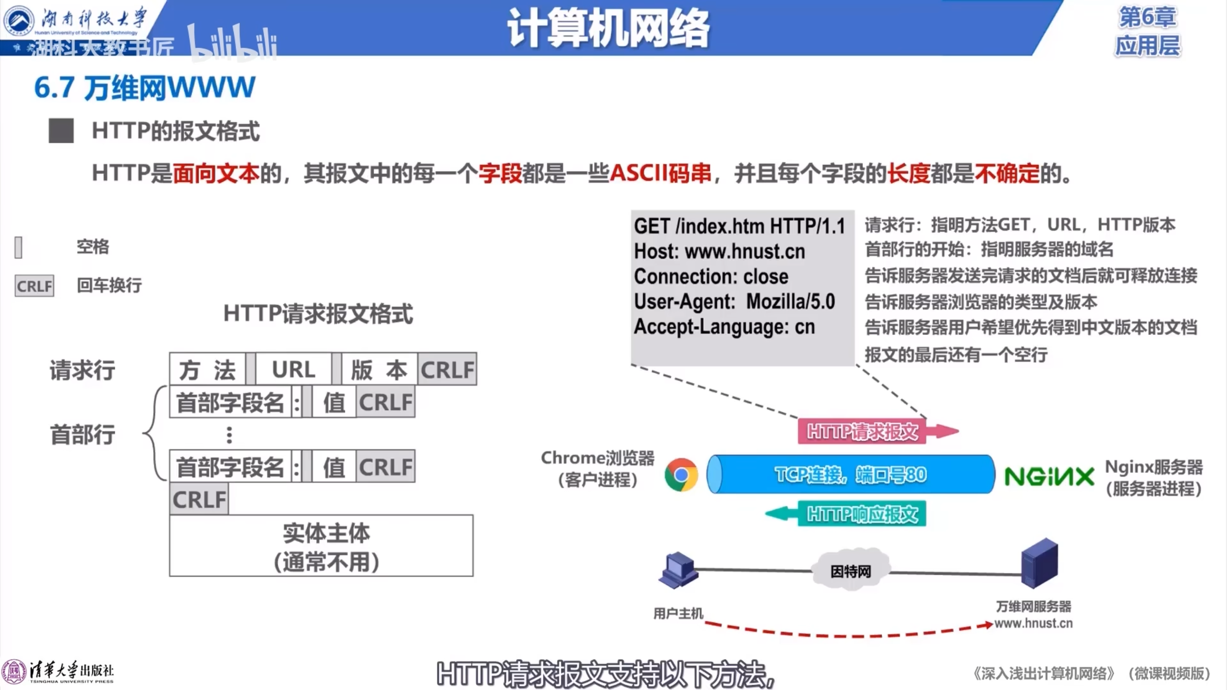Click the GET /index.htm request line
The width and height of the screenshot is (1227, 690).
[739, 226]
